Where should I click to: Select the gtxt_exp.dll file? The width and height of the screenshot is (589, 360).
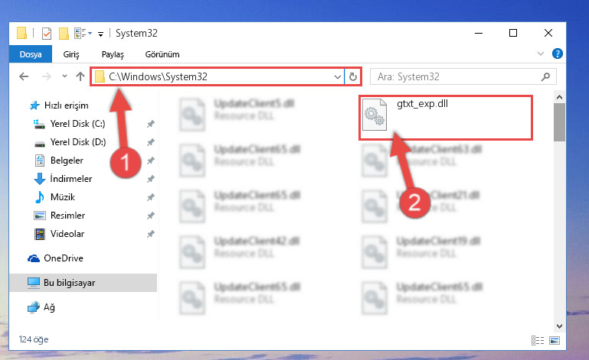[x=446, y=118]
